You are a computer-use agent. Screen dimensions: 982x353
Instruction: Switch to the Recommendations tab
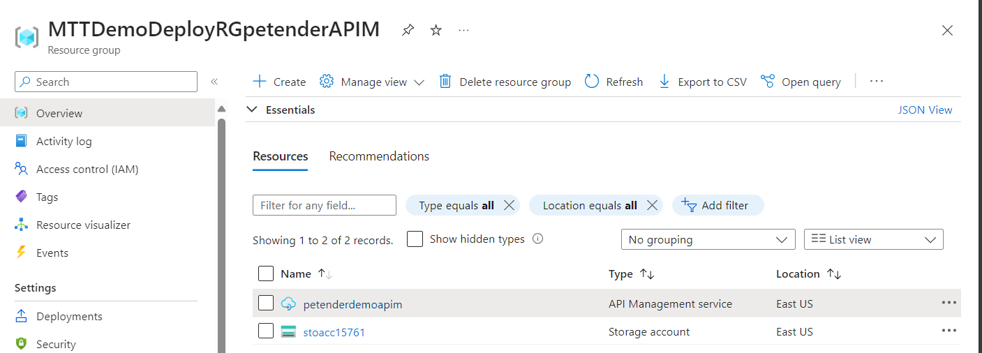379,156
